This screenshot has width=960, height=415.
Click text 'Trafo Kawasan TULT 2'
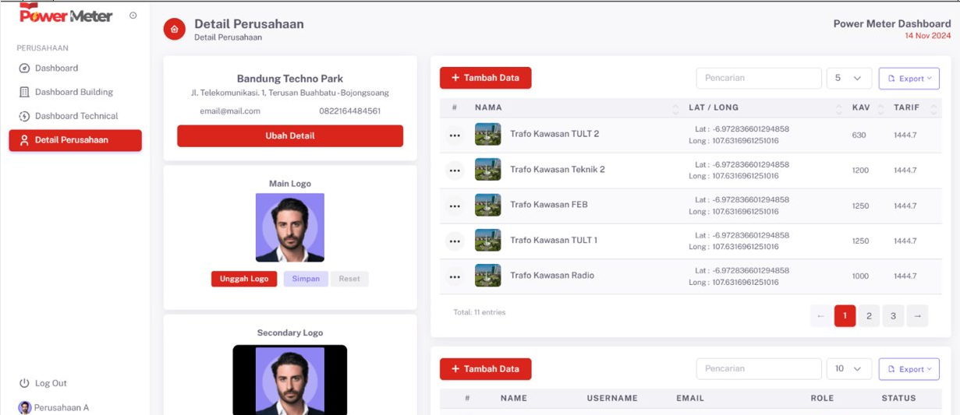(x=554, y=134)
